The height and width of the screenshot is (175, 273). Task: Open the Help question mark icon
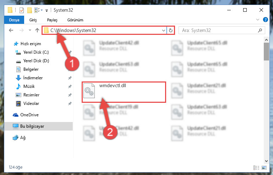tap(265, 20)
